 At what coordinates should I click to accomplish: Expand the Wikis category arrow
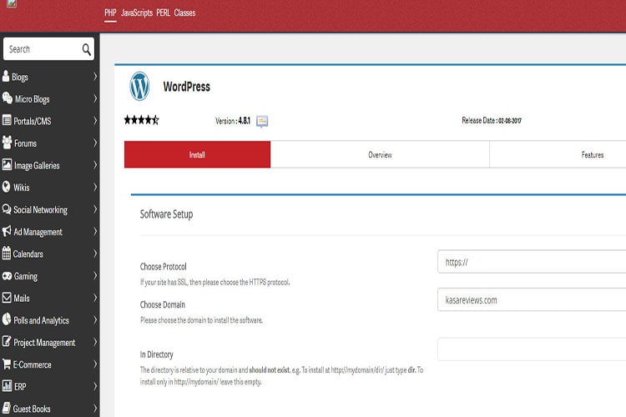point(95,187)
